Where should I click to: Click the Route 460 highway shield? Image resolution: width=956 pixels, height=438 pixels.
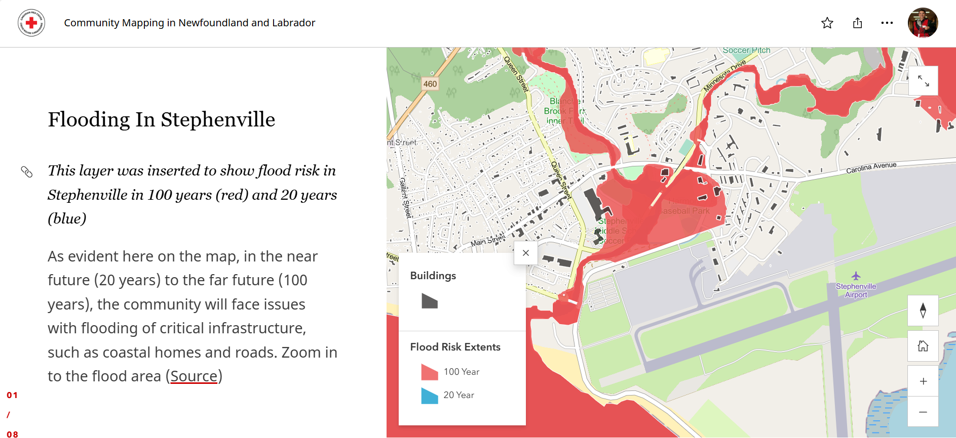430,84
